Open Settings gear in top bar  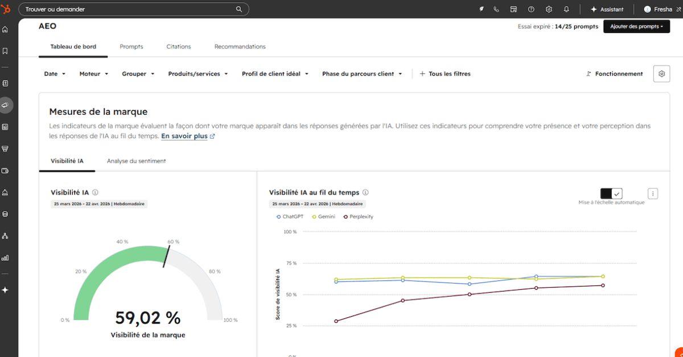pyautogui.click(x=549, y=9)
